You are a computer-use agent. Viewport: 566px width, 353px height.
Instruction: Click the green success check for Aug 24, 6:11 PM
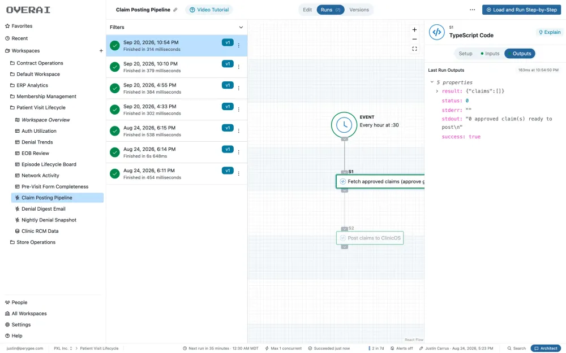click(115, 173)
